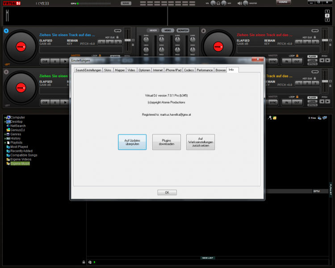Select deck 2 number badge

pyautogui.click(x=203, y=31)
